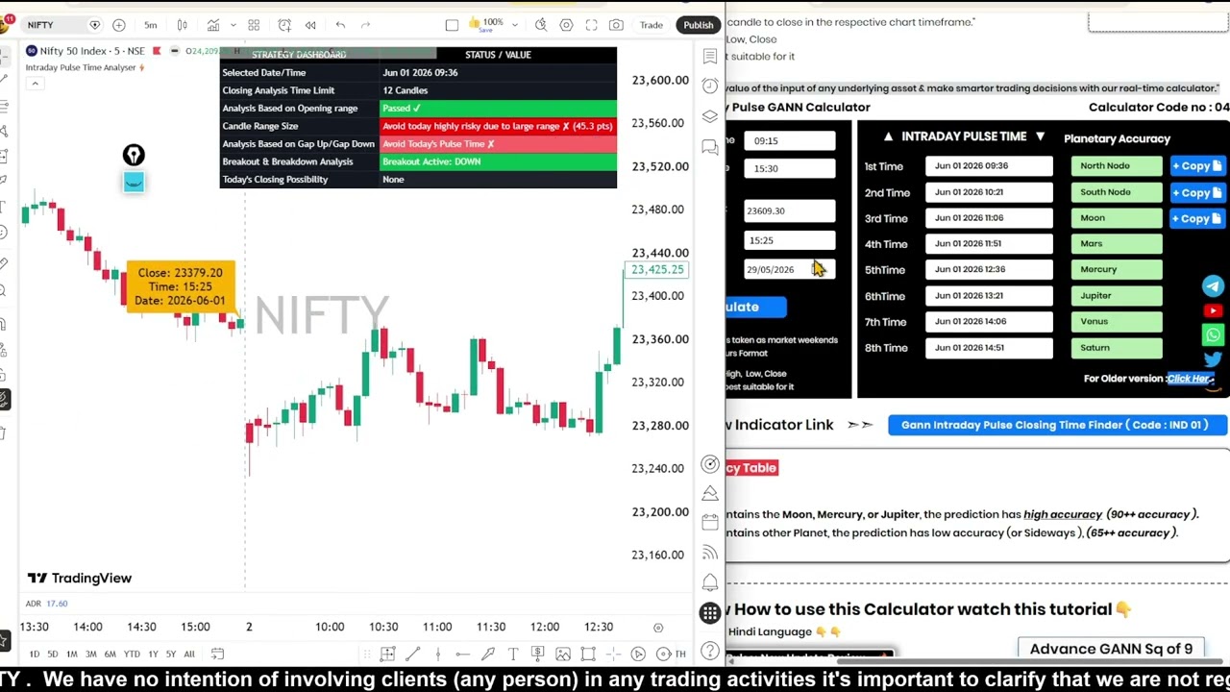Create an alert with the alarm-plus icon

click(284, 25)
